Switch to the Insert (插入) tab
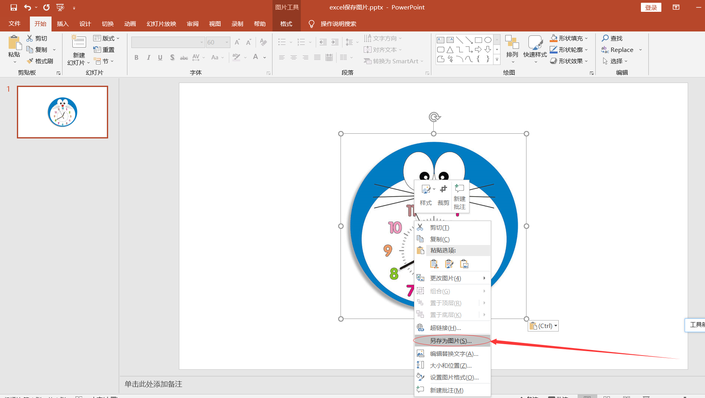 coord(63,24)
